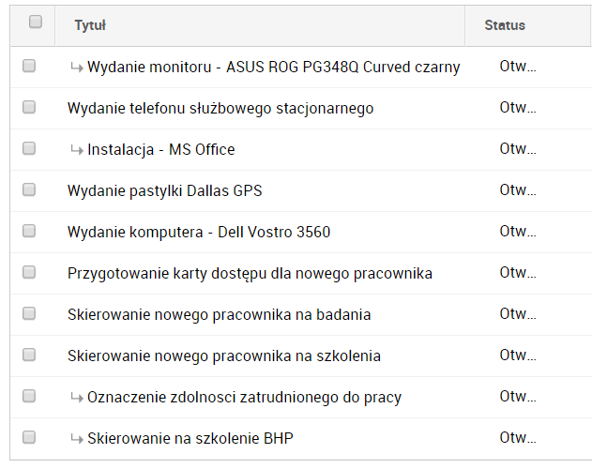Select checkbox for Wydanie telefonu służbowego stacjonarnego
Viewport: 592px width, 469px height.
pyautogui.click(x=29, y=108)
